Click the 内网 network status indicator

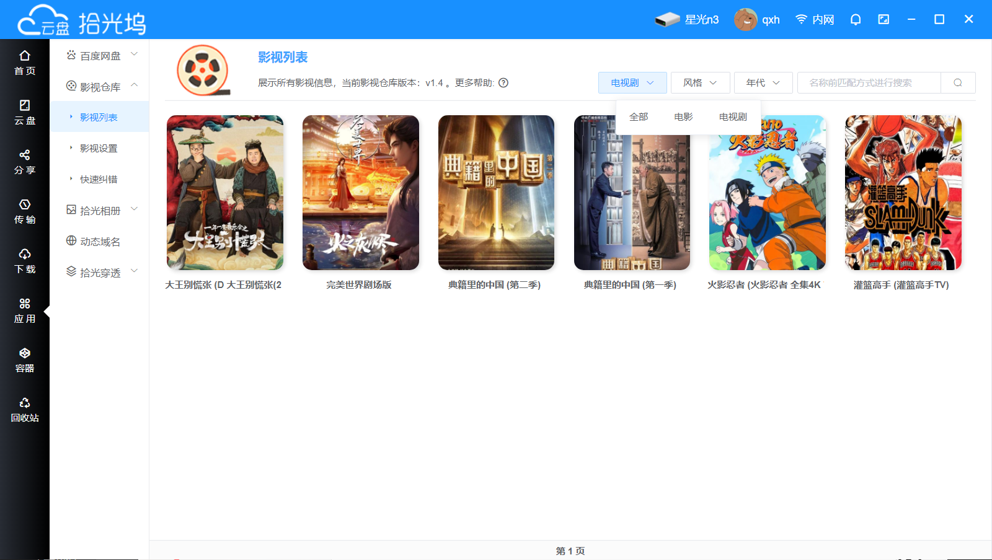coord(815,19)
